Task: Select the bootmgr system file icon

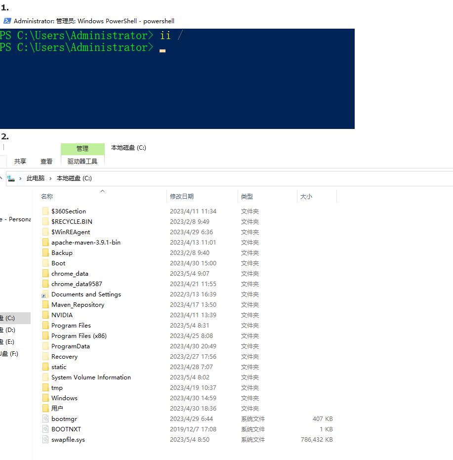Action: (x=45, y=418)
